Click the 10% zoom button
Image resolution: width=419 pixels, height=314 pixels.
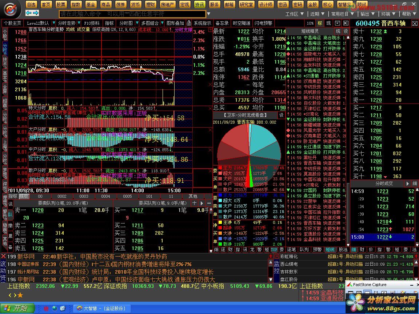coord(310,23)
